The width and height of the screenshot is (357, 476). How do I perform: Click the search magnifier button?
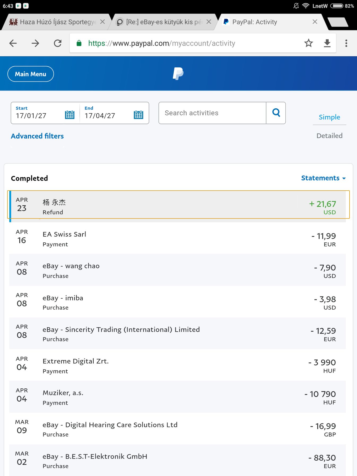[276, 113]
